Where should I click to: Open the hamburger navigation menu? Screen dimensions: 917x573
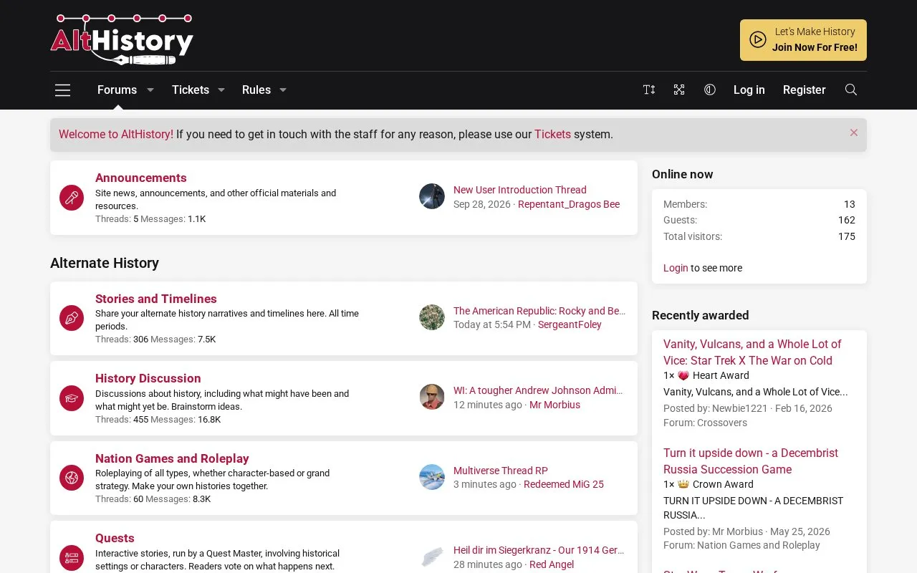[63, 90]
